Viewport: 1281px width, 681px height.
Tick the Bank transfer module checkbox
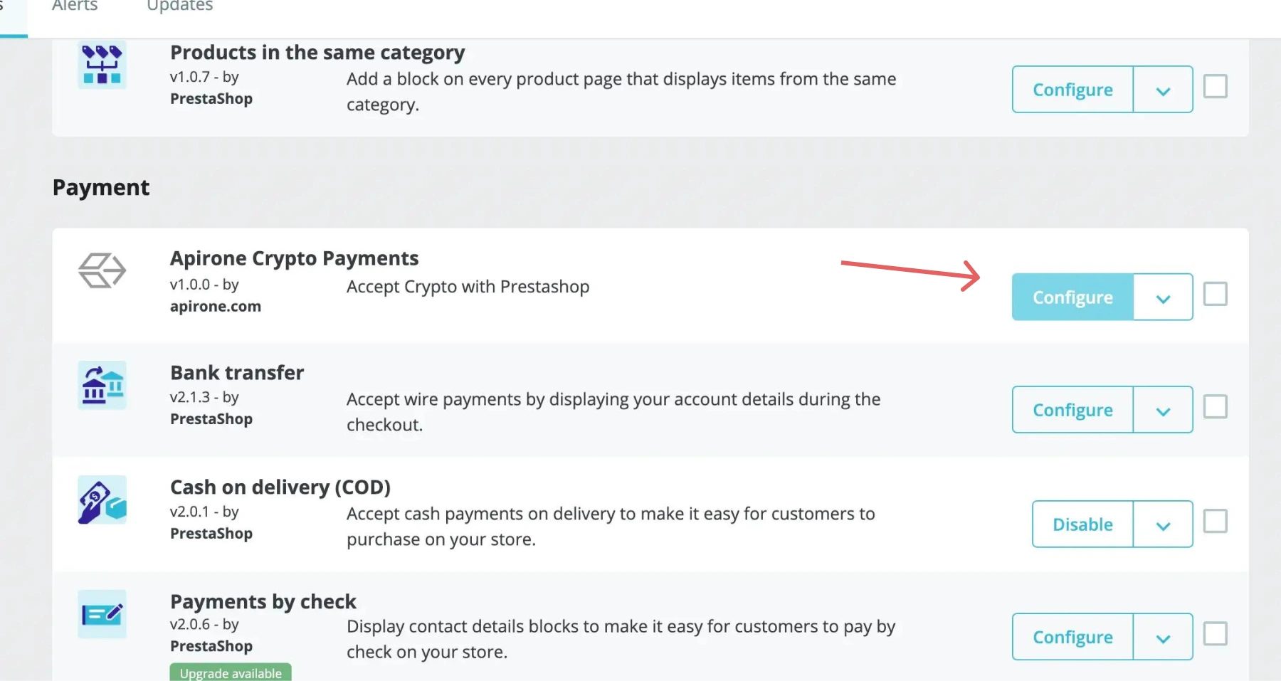[1215, 407]
